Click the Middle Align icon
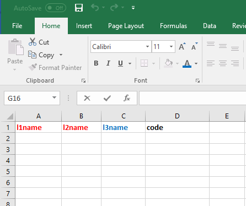Screen dimensions: 246x206 (223, 46)
